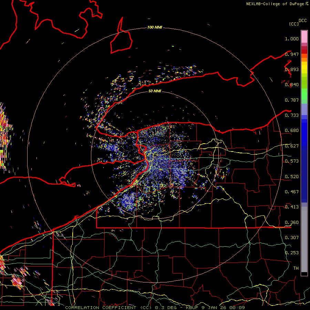Click the 0.893 scale value
Viewport: 310px width, 310px height.
292,69
